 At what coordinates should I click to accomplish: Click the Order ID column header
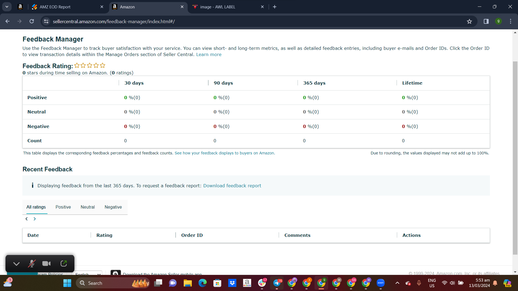point(192,235)
